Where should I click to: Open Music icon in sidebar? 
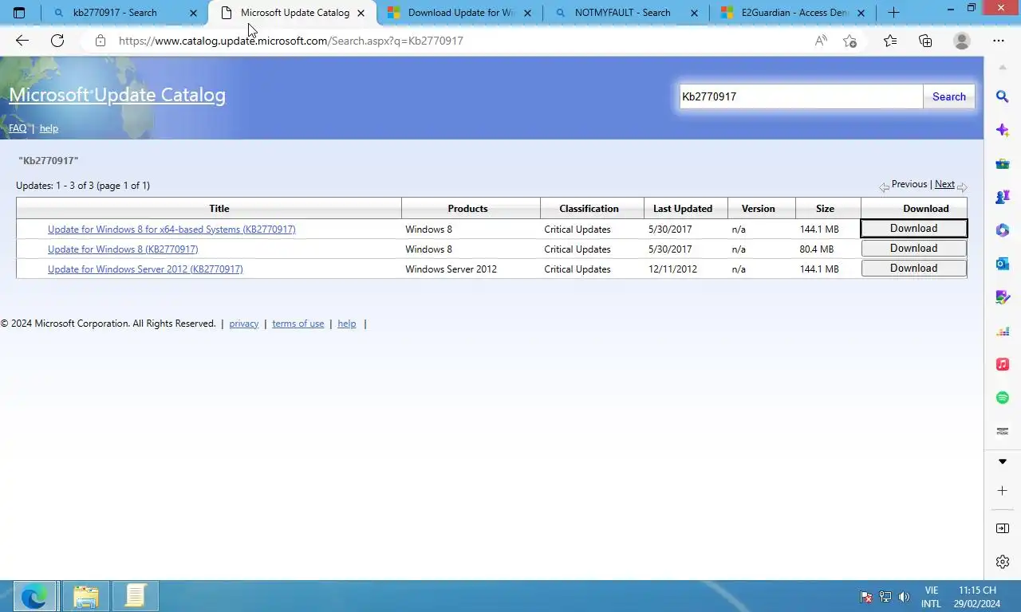pyautogui.click(x=1003, y=364)
